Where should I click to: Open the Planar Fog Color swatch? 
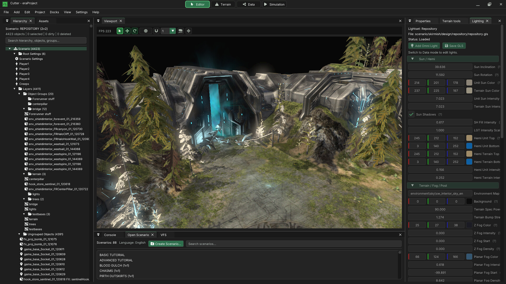click(469, 257)
